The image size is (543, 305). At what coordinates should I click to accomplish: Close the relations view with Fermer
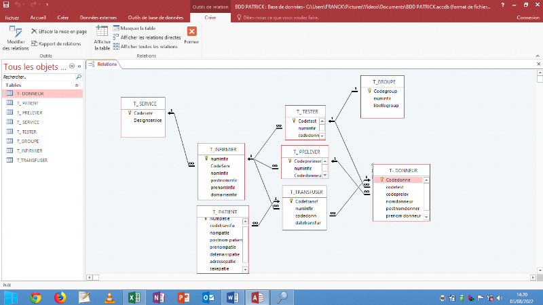(x=191, y=34)
